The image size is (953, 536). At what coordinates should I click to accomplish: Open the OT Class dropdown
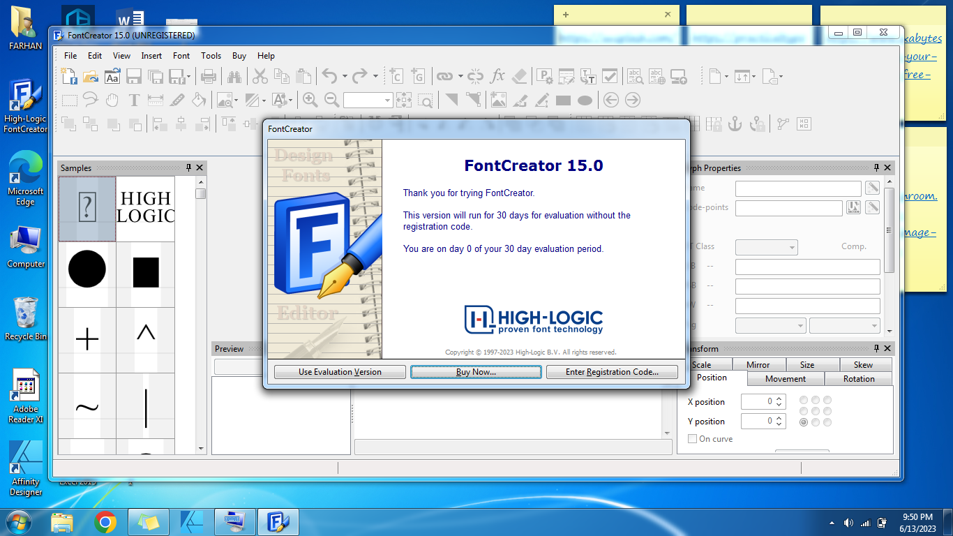[x=767, y=247]
